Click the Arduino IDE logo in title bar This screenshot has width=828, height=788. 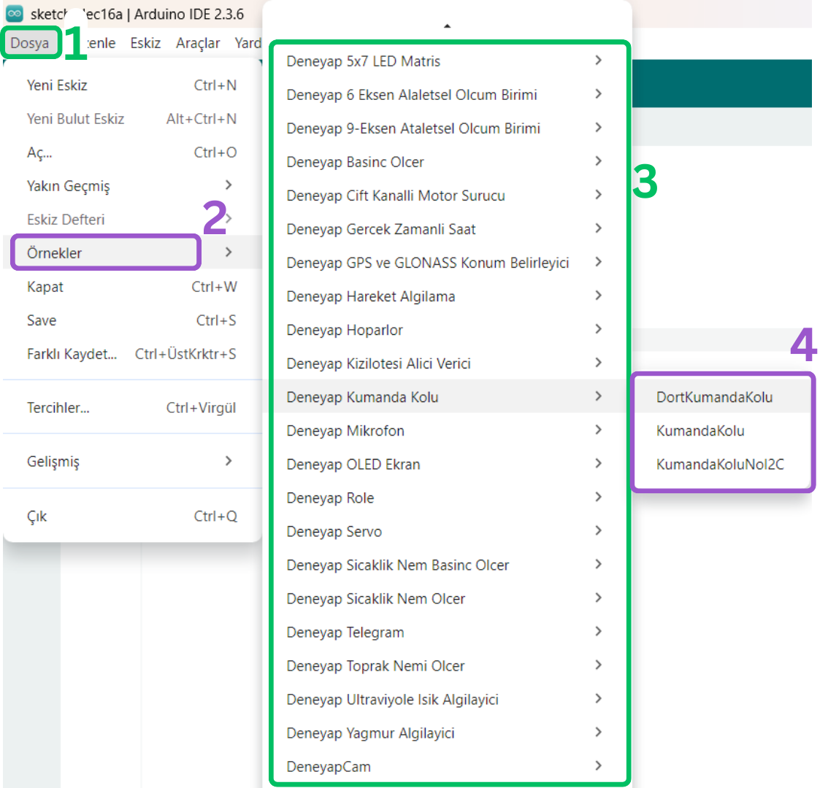tap(15, 14)
